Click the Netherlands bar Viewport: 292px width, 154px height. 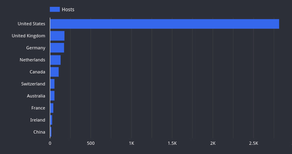pyautogui.click(x=55, y=60)
